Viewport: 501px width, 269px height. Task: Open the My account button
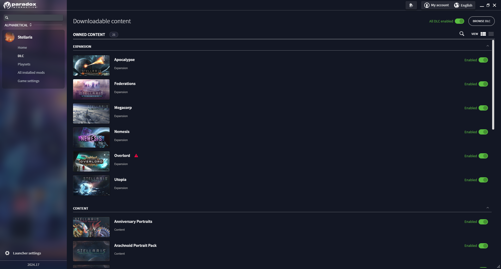(x=437, y=5)
